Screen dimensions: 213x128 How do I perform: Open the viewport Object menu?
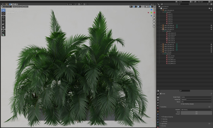(26, 6)
